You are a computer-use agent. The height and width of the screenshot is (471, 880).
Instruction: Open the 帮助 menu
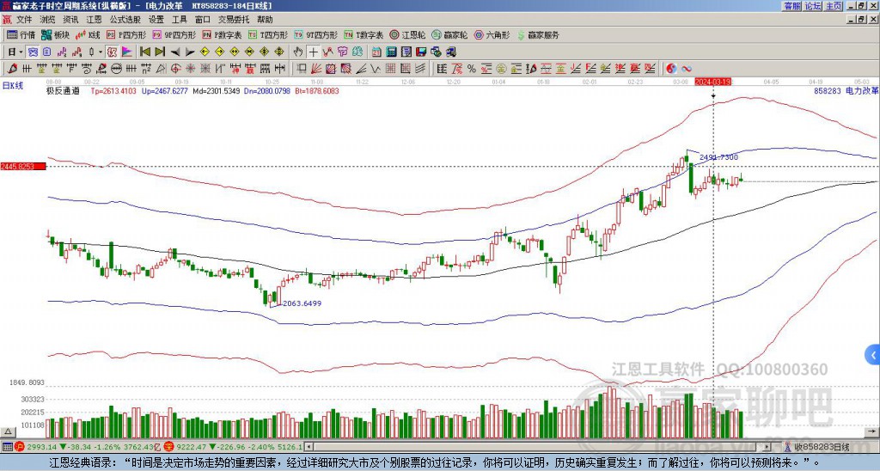265,20
